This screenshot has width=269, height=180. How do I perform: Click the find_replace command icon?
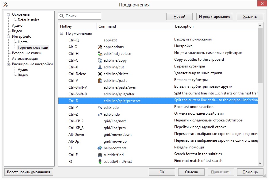(100, 54)
